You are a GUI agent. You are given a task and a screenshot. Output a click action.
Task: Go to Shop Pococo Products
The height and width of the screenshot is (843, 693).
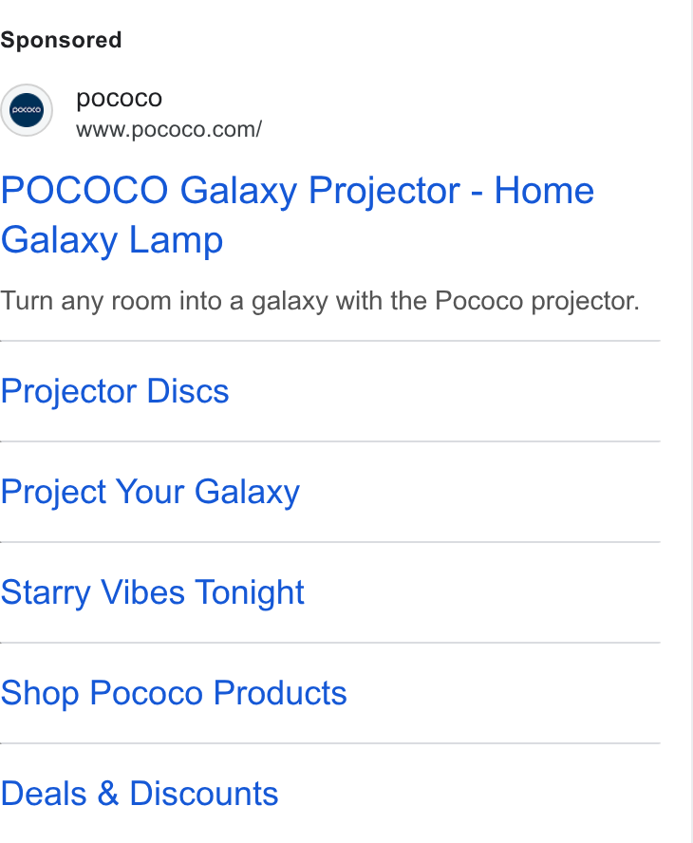tap(174, 693)
